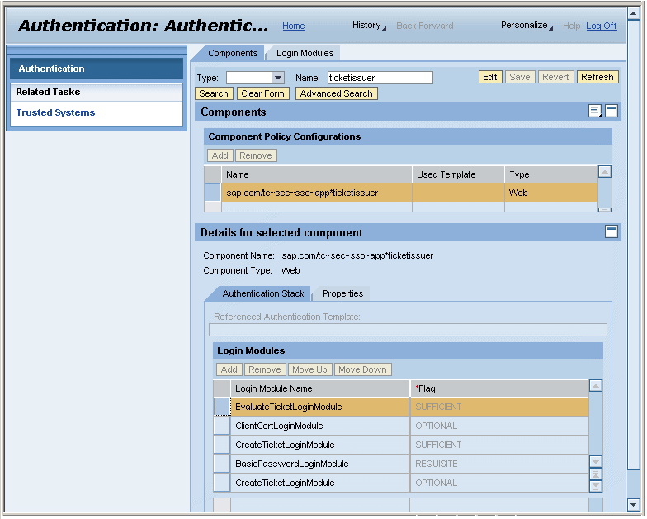Jump to the last row of Login Modules table
647x519 pixels.
click(596, 487)
